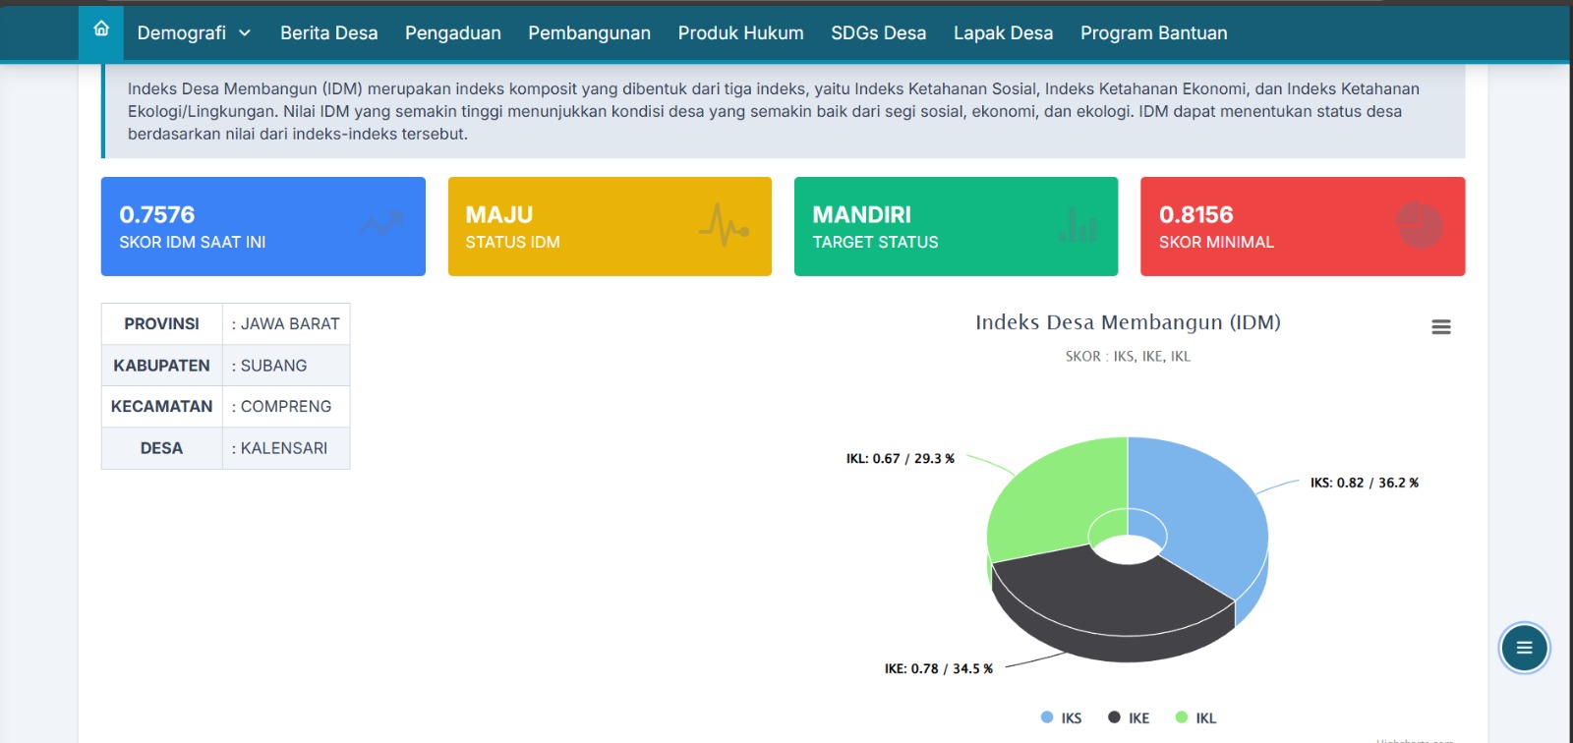Expand the Demografi dropdown menu
Image resolution: width=1573 pixels, height=743 pixels.
point(182,33)
